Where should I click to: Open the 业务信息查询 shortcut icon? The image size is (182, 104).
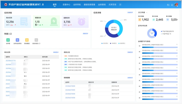(x=17, y=40)
